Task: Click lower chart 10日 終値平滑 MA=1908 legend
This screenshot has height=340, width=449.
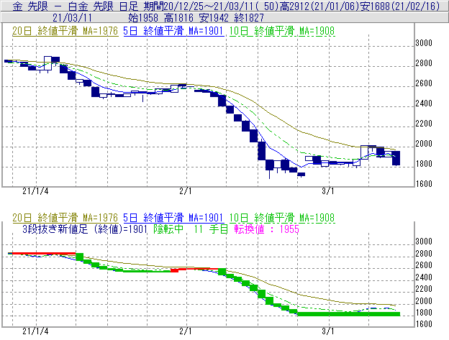Action: [282, 218]
